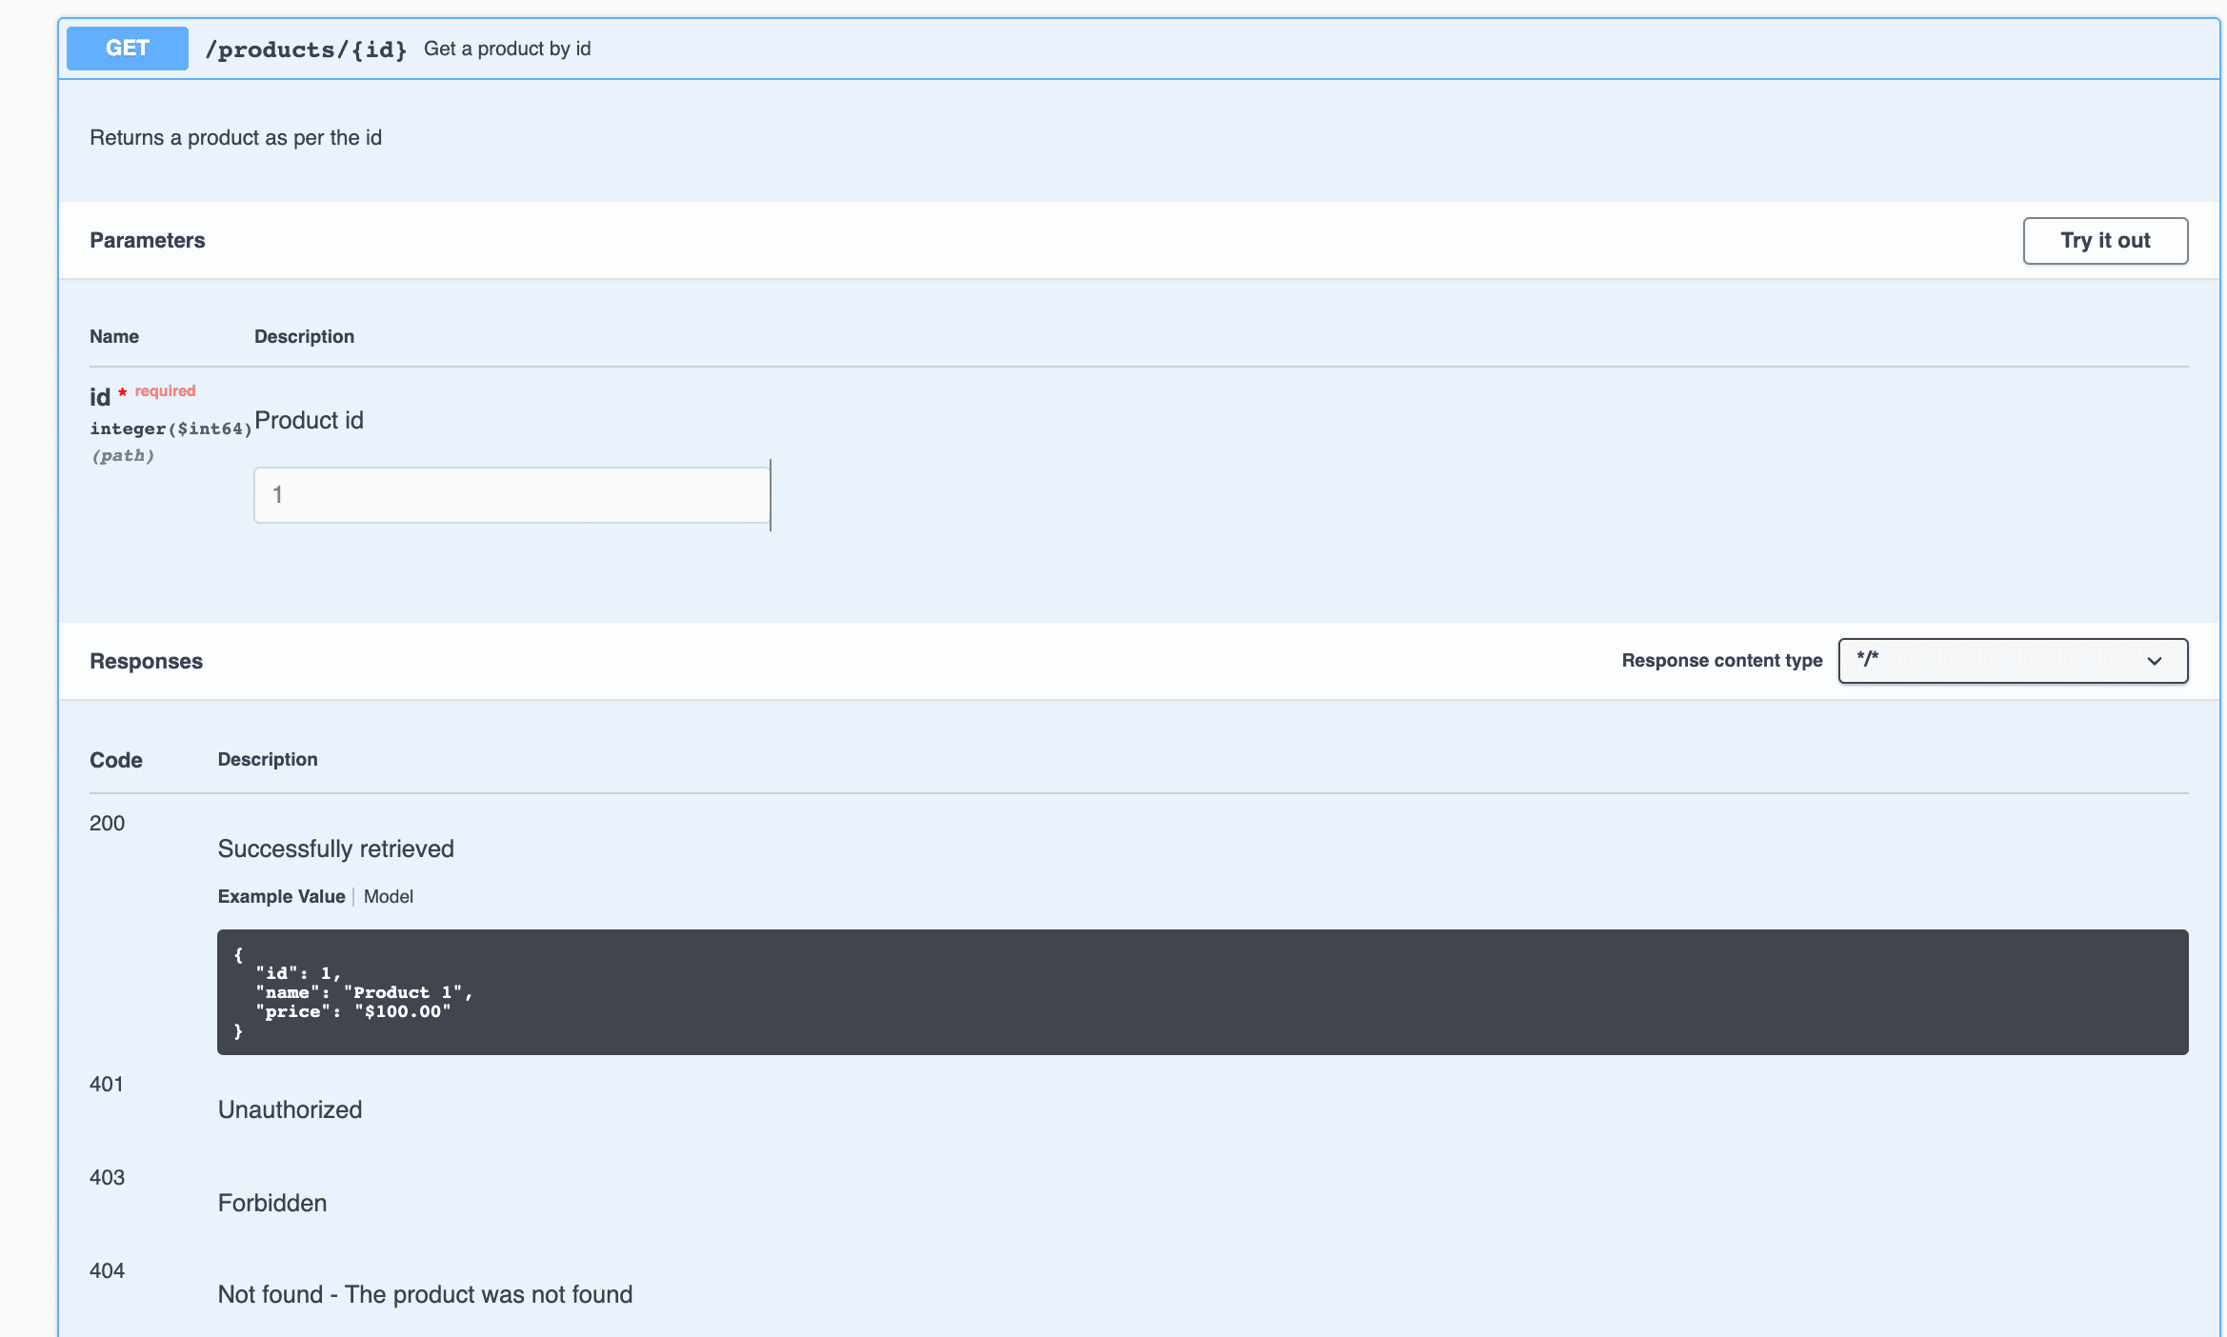Click Try it out
Image resolution: width=2227 pixels, height=1337 pixels.
coord(2104,241)
